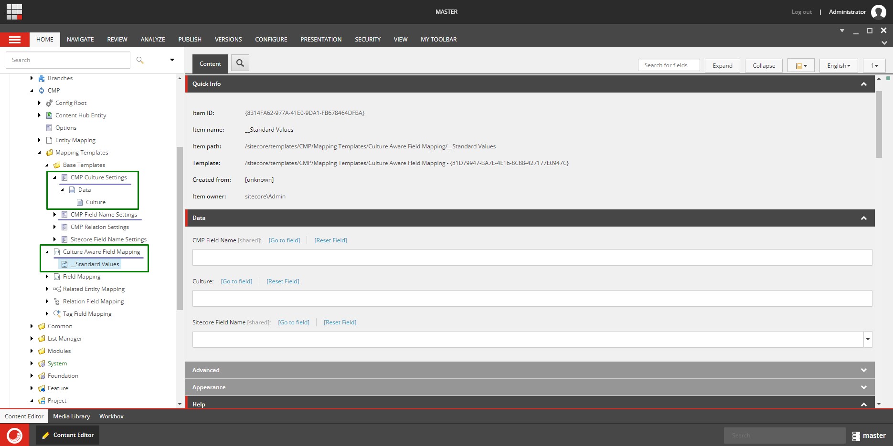The width and height of the screenshot is (893, 446).
Task: Click the Config Root gear icon
Action: coord(49,103)
